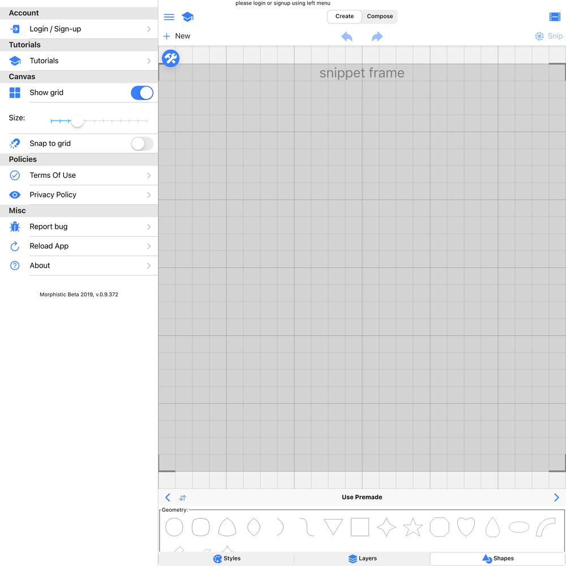Click the Show grid squares icon
Image resolution: width=566 pixels, height=566 pixels.
15,93
